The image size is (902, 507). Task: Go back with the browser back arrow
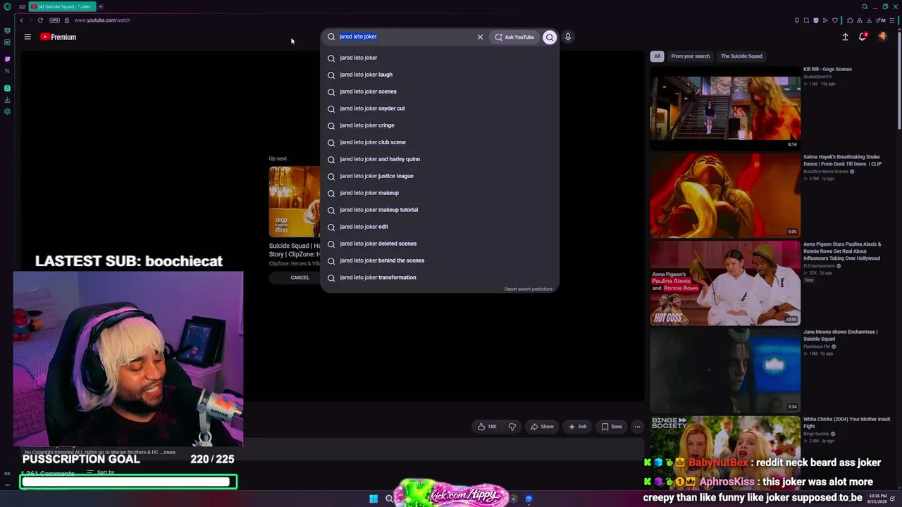tap(21, 20)
